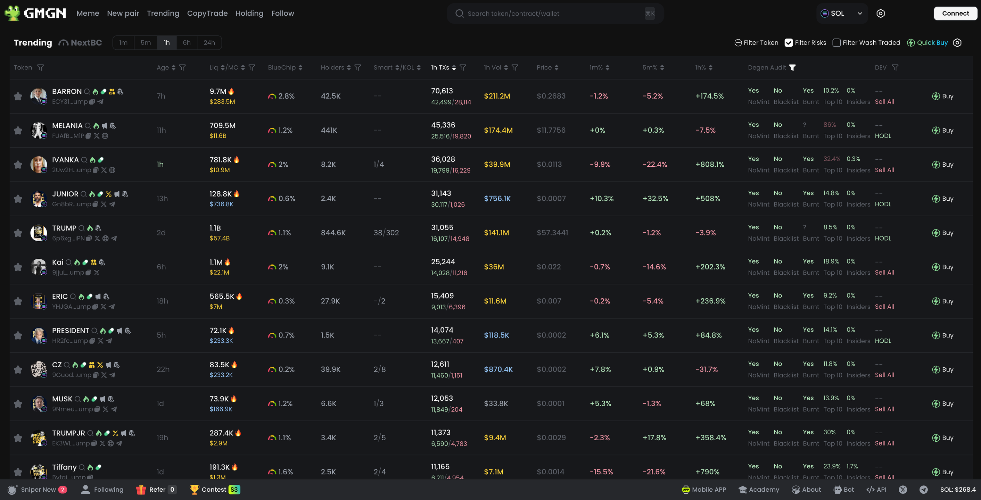Open Telegram icon in bottom bar
This screenshot has width=981, height=500.
pos(923,490)
